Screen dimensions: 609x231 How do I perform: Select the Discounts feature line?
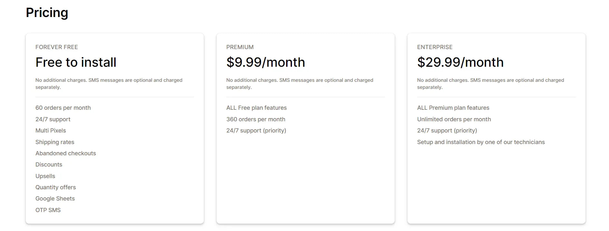[49, 165]
